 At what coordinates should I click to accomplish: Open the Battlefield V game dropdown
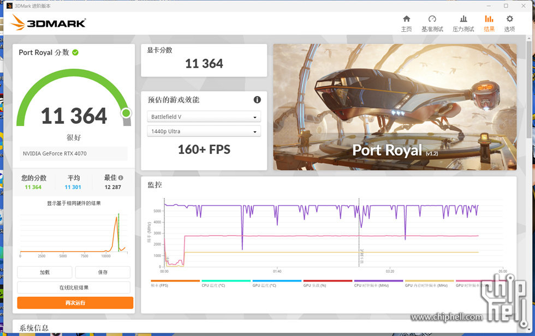(204, 117)
